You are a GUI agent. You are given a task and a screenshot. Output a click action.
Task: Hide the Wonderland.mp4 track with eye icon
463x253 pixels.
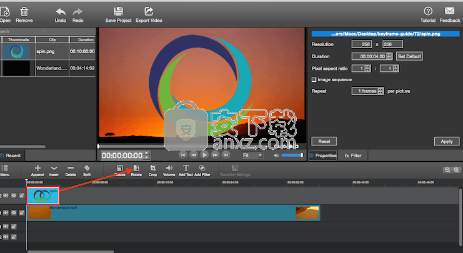(x=14, y=212)
